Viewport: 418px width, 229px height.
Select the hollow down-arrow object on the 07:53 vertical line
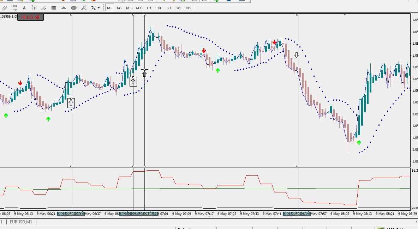(297, 55)
